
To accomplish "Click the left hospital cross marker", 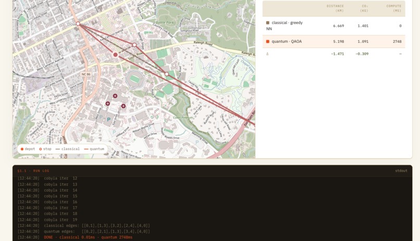I will tap(108, 103).
